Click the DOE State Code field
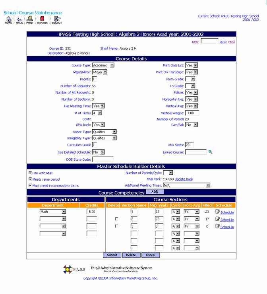Image resolution: width=267 pixels, height=294 pixels. pos(103,160)
